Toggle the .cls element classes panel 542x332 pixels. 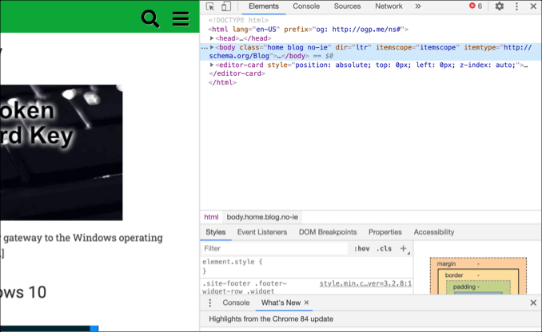(384, 249)
